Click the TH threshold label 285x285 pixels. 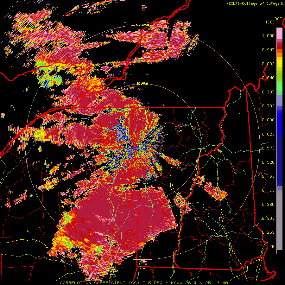click(272, 247)
